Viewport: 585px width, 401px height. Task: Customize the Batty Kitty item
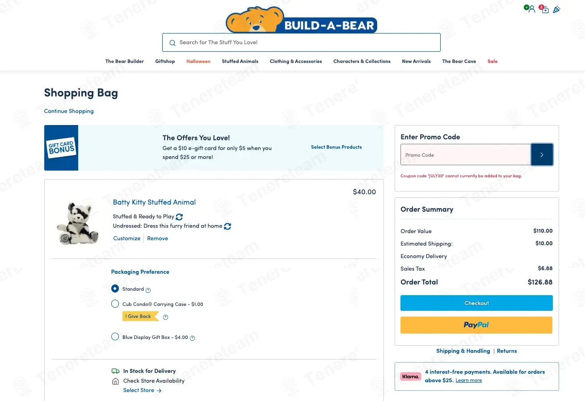tap(127, 238)
